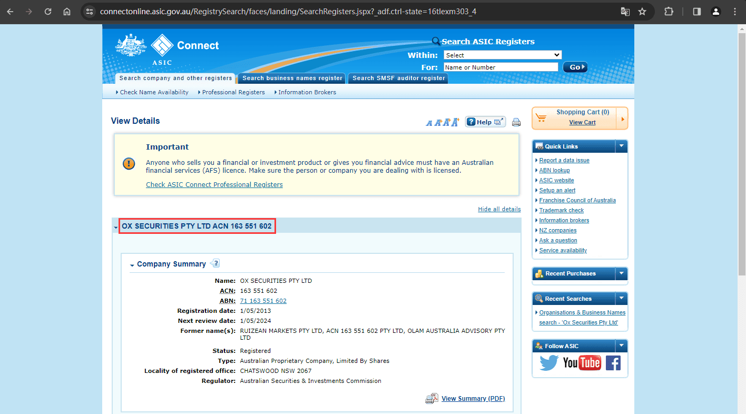Screen dimensions: 746x414
Task: Click the translate page icon
Action: pyautogui.click(x=625, y=11)
